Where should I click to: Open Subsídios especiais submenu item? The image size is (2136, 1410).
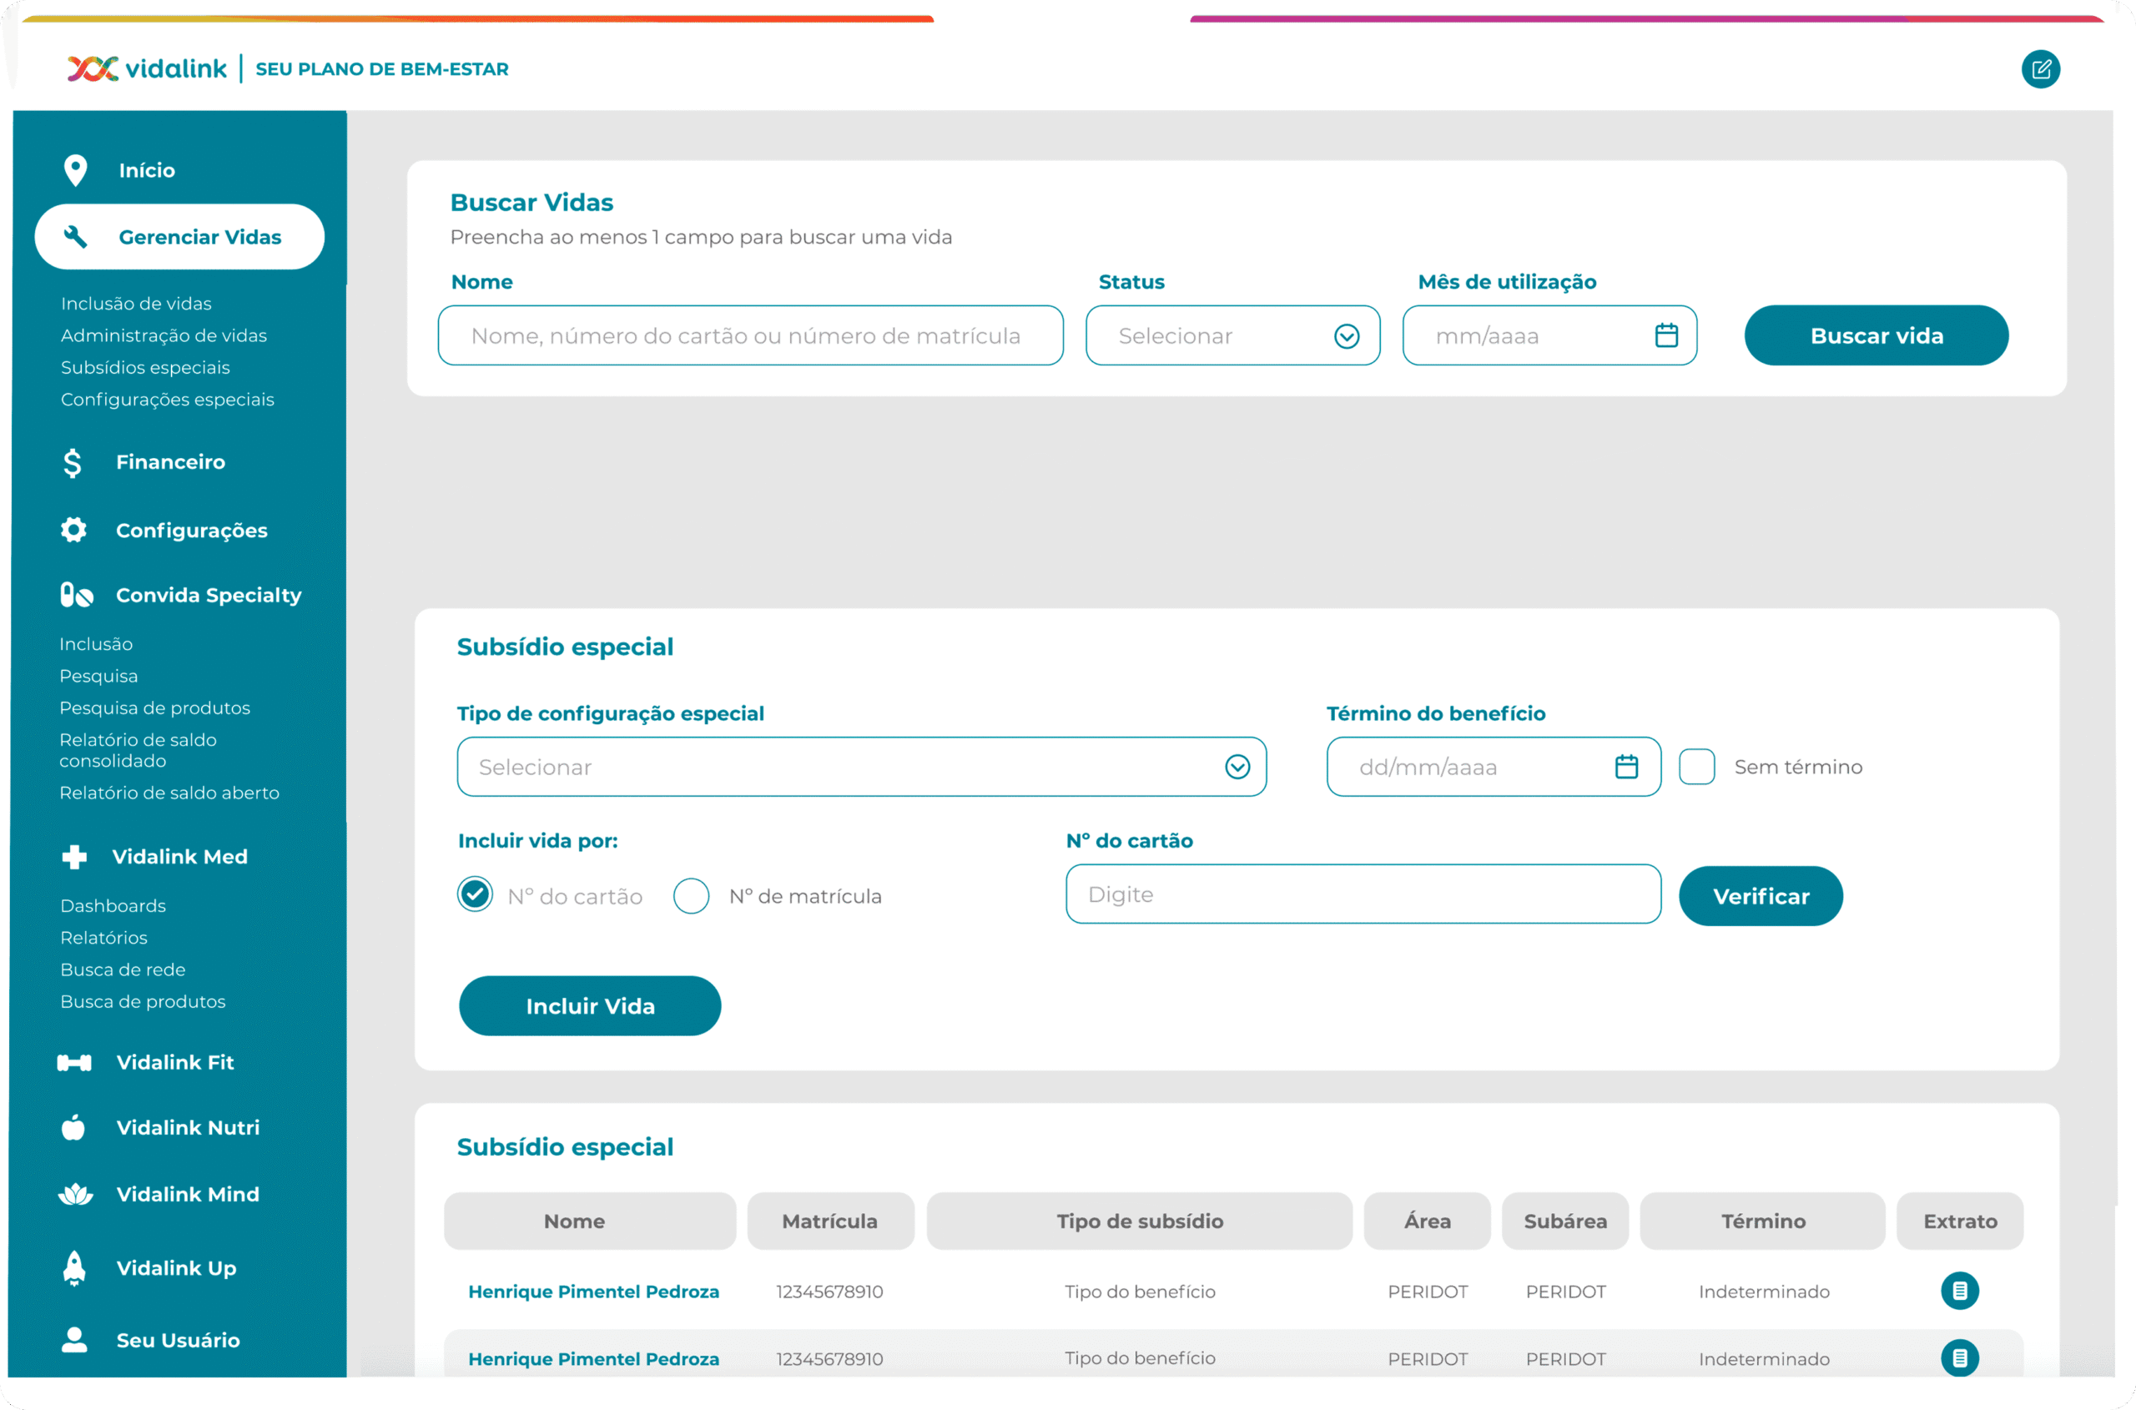[x=145, y=367]
